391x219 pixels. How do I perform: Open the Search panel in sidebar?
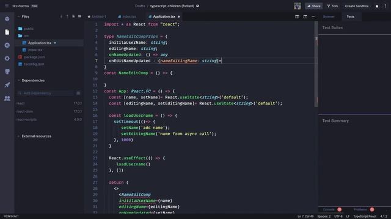[7, 45]
